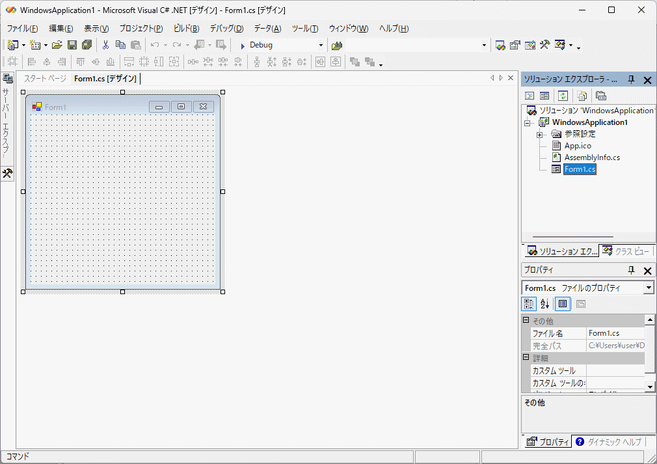The image size is (657, 464).
Task: Click the Center Horizontally layout icon
Action: [x=321, y=62]
